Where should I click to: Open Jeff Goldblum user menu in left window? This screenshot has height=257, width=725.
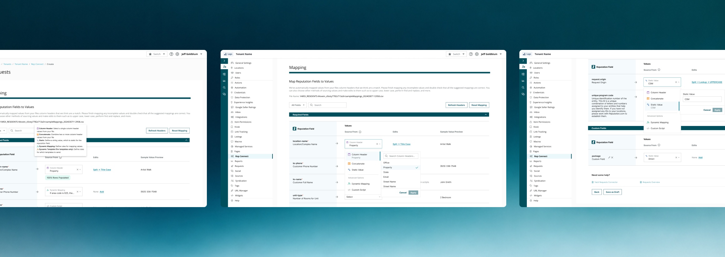(192, 54)
